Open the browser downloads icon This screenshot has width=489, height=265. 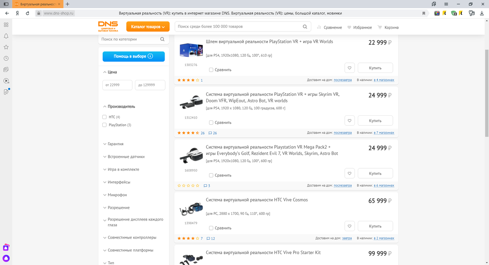(481, 13)
